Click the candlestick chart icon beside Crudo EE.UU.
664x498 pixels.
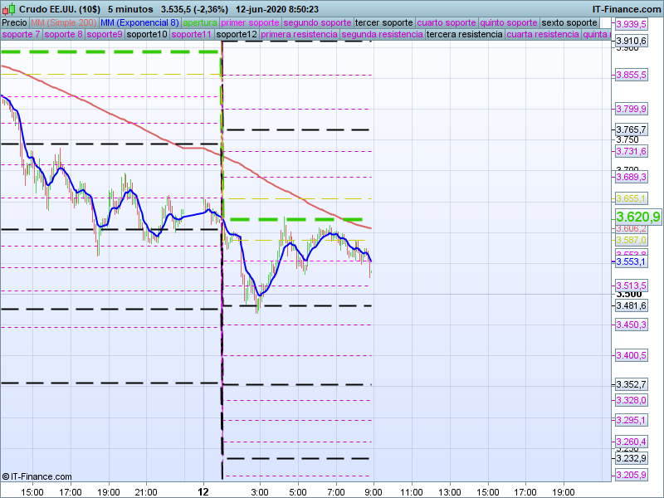[x=8, y=8]
